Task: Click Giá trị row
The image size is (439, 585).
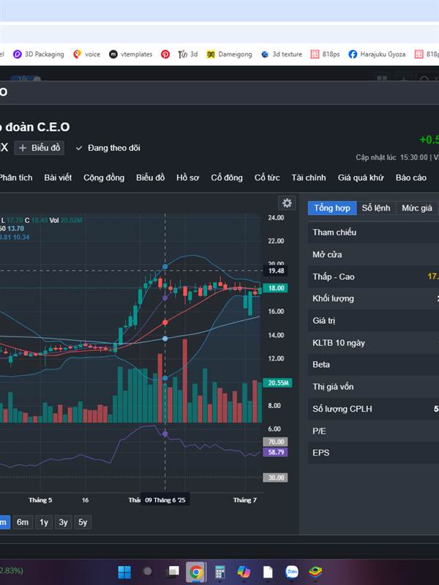Action: coord(373,320)
